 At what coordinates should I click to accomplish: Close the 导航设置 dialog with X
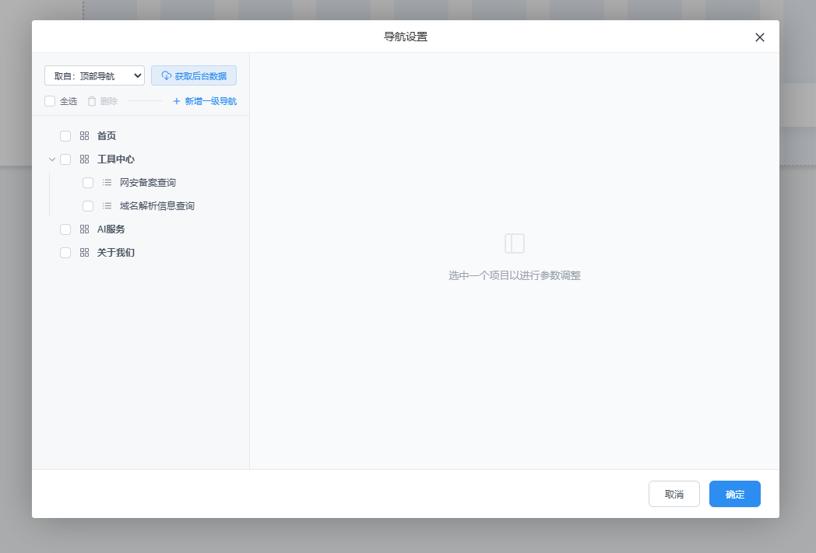pyautogui.click(x=760, y=37)
